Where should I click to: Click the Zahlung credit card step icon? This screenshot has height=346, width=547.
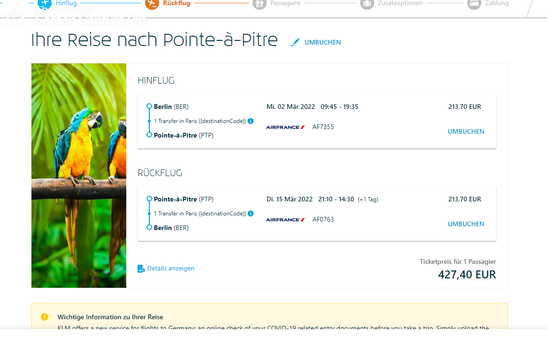[x=474, y=4]
